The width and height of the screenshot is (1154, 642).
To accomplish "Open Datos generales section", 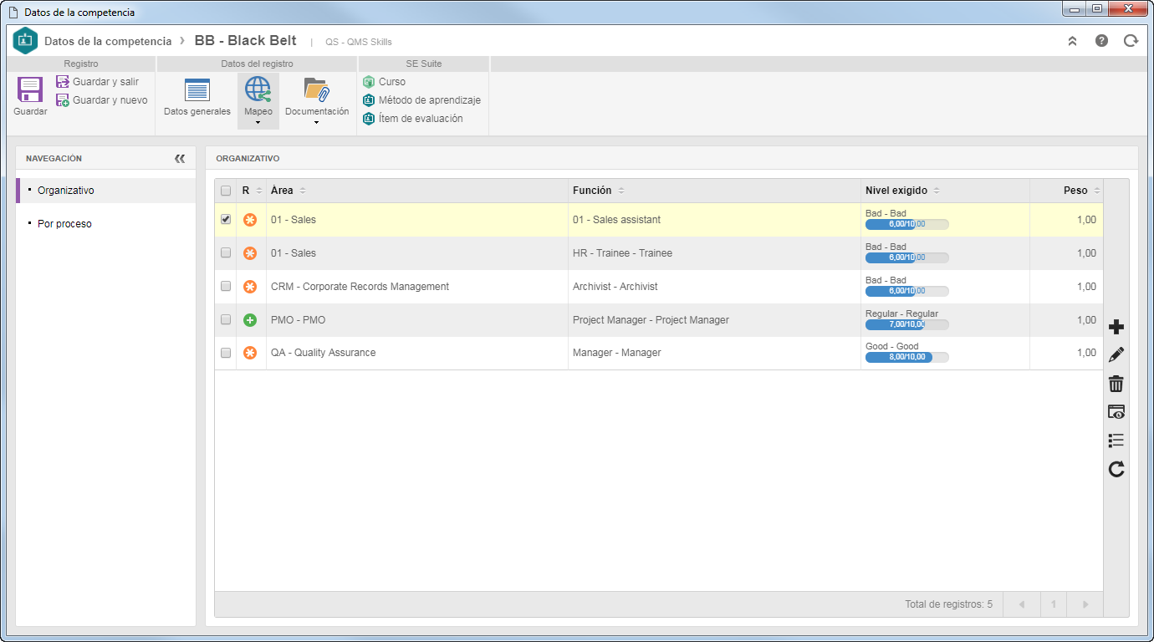I will (197, 97).
